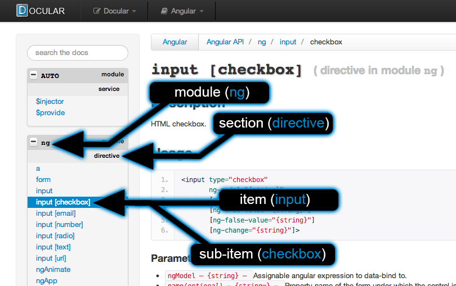Open the form directive link
Image resolution: width=456 pixels, height=286 pixels.
[x=43, y=180]
